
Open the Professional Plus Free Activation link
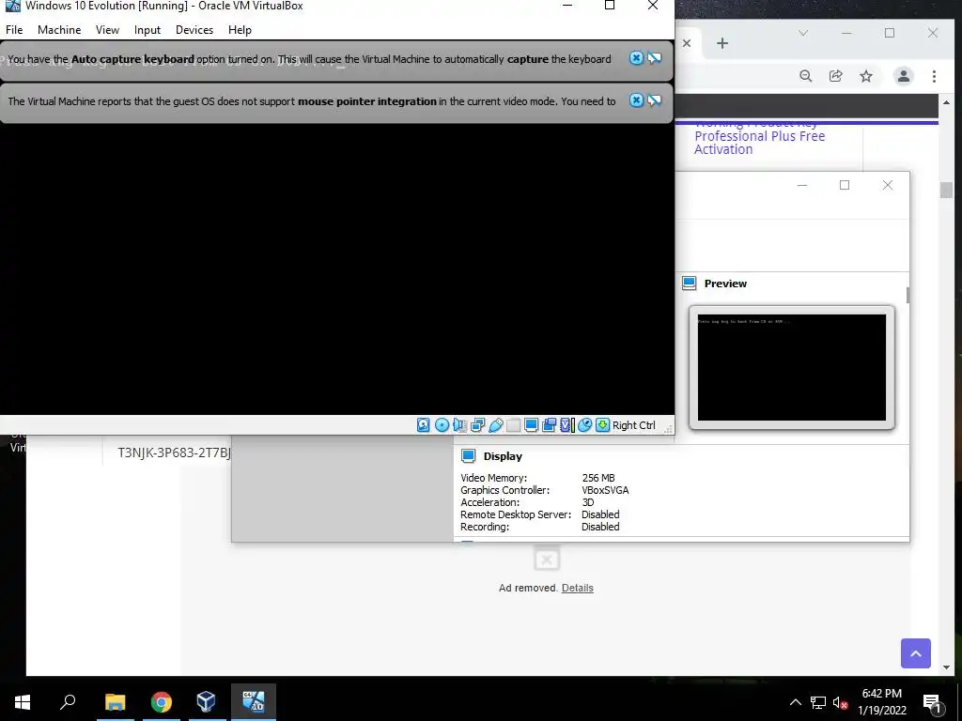(x=759, y=143)
